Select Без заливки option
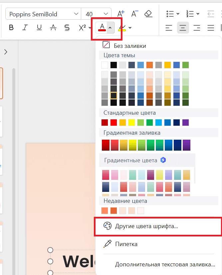Image resolution: width=222 pixels, height=275 pixels. click(x=130, y=46)
